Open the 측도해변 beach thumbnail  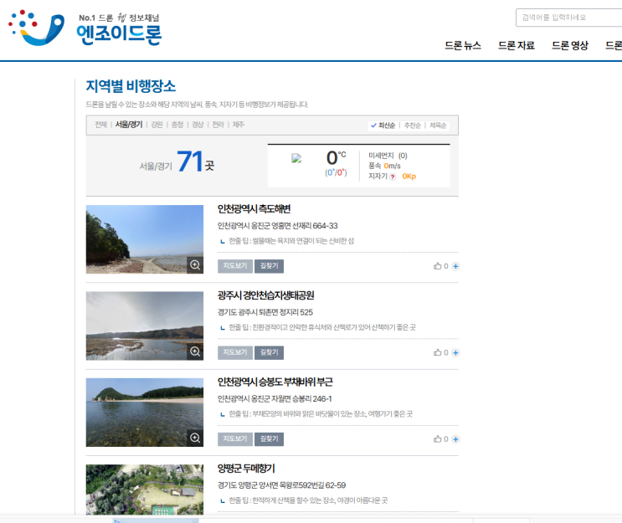tap(144, 239)
